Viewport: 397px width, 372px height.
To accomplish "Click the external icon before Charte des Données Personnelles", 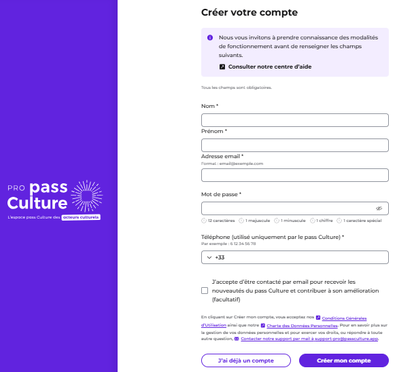I will click(263, 325).
